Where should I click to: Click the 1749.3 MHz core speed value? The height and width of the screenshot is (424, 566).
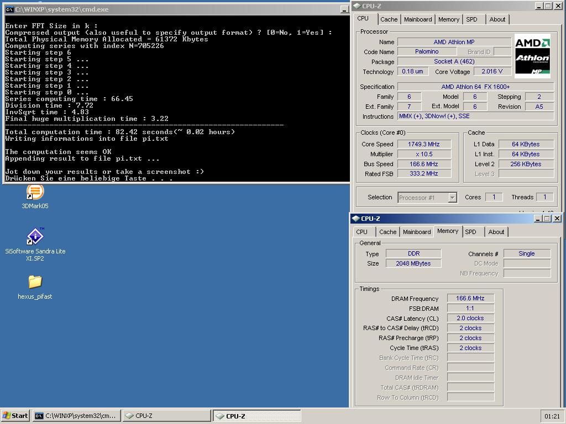point(424,144)
